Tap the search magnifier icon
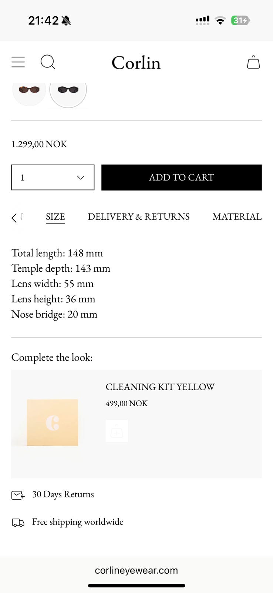This screenshot has height=593, width=273. (x=48, y=62)
